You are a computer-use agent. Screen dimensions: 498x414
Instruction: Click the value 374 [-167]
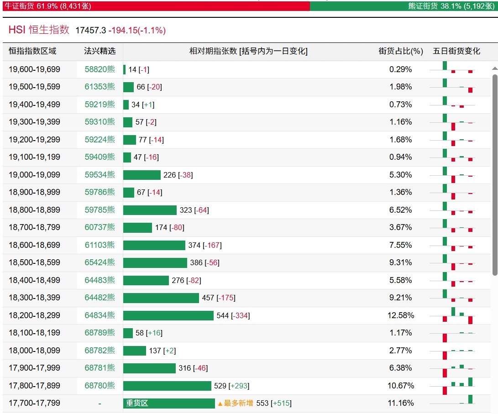click(x=205, y=246)
